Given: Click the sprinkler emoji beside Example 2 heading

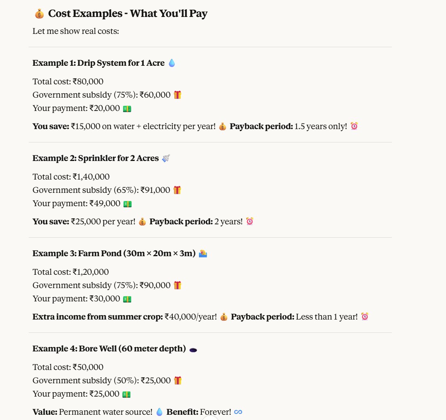Looking at the screenshot, I should [x=165, y=158].
